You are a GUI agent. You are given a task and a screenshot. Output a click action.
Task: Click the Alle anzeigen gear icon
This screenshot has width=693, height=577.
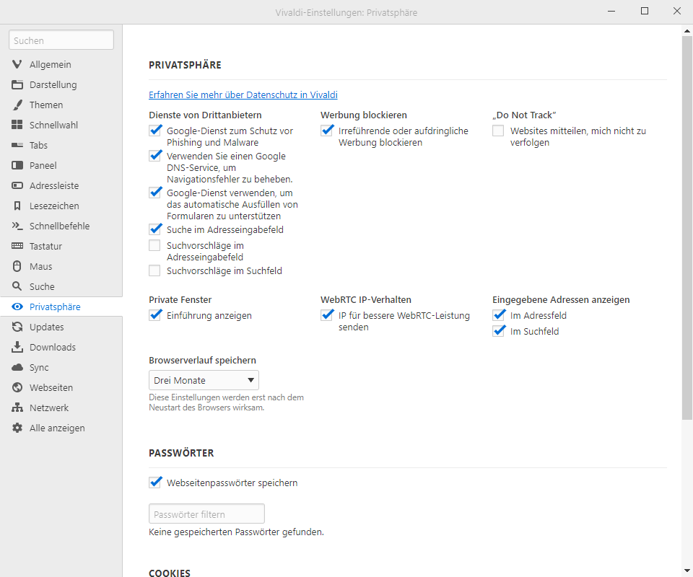[x=17, y=428]
